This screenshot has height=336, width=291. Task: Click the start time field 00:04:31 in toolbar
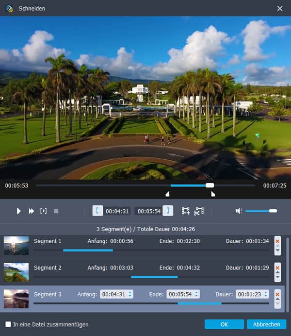(117, 211)
